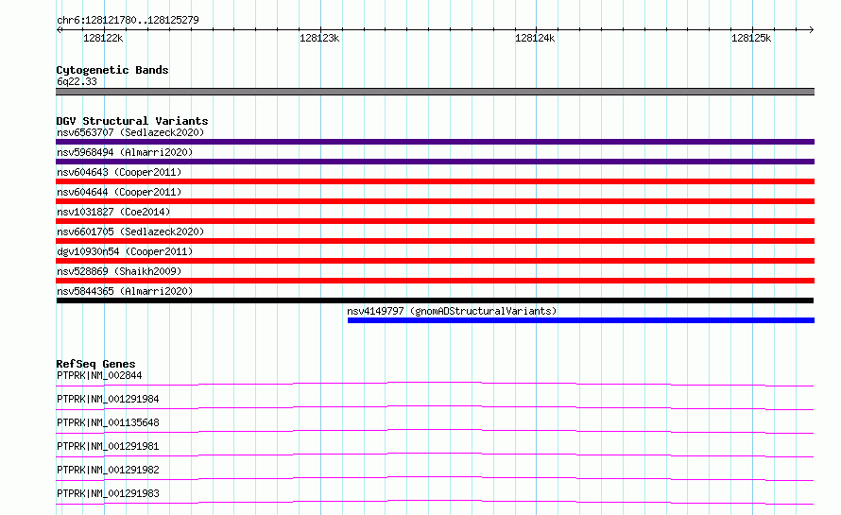Select the magenta intron line of NM_002844
This screenshot has width=841, height=515.
pyautogui.click(x=435, y=383)
